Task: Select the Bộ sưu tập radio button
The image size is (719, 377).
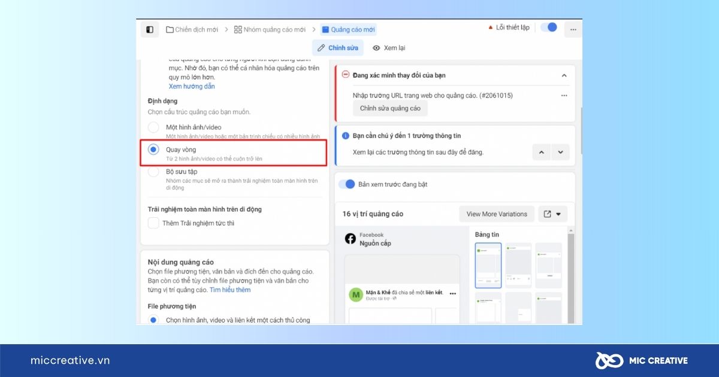Action: (153, 172)
